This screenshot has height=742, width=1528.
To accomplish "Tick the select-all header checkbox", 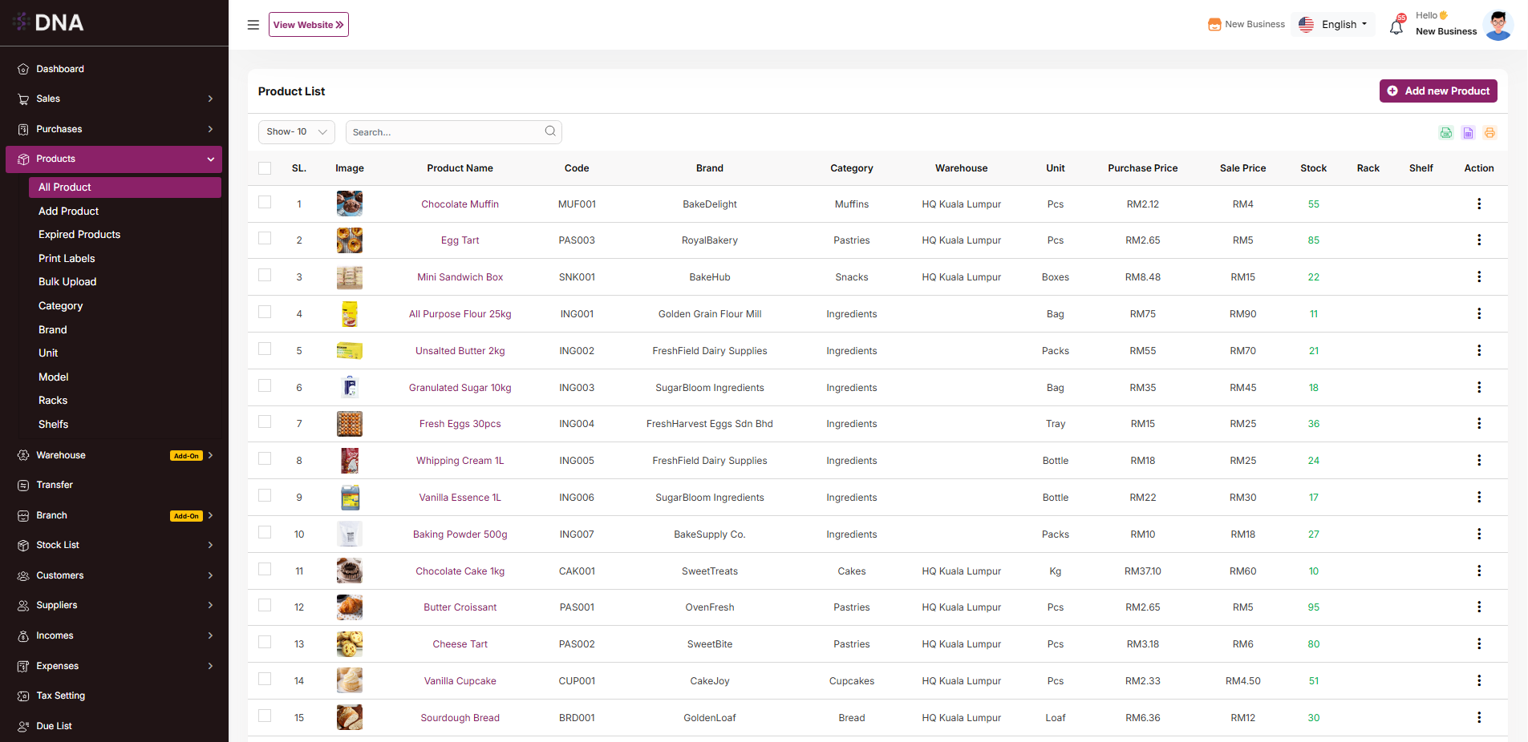I will pyautogui.click(x=265, y=168).
